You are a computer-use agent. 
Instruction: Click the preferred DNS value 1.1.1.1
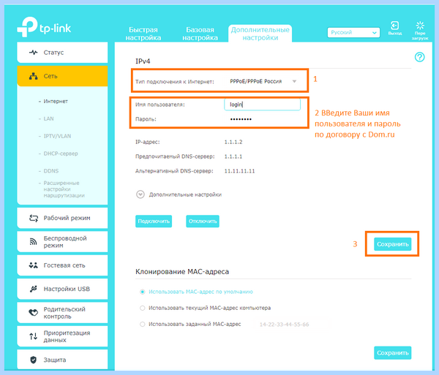[233, 156]
